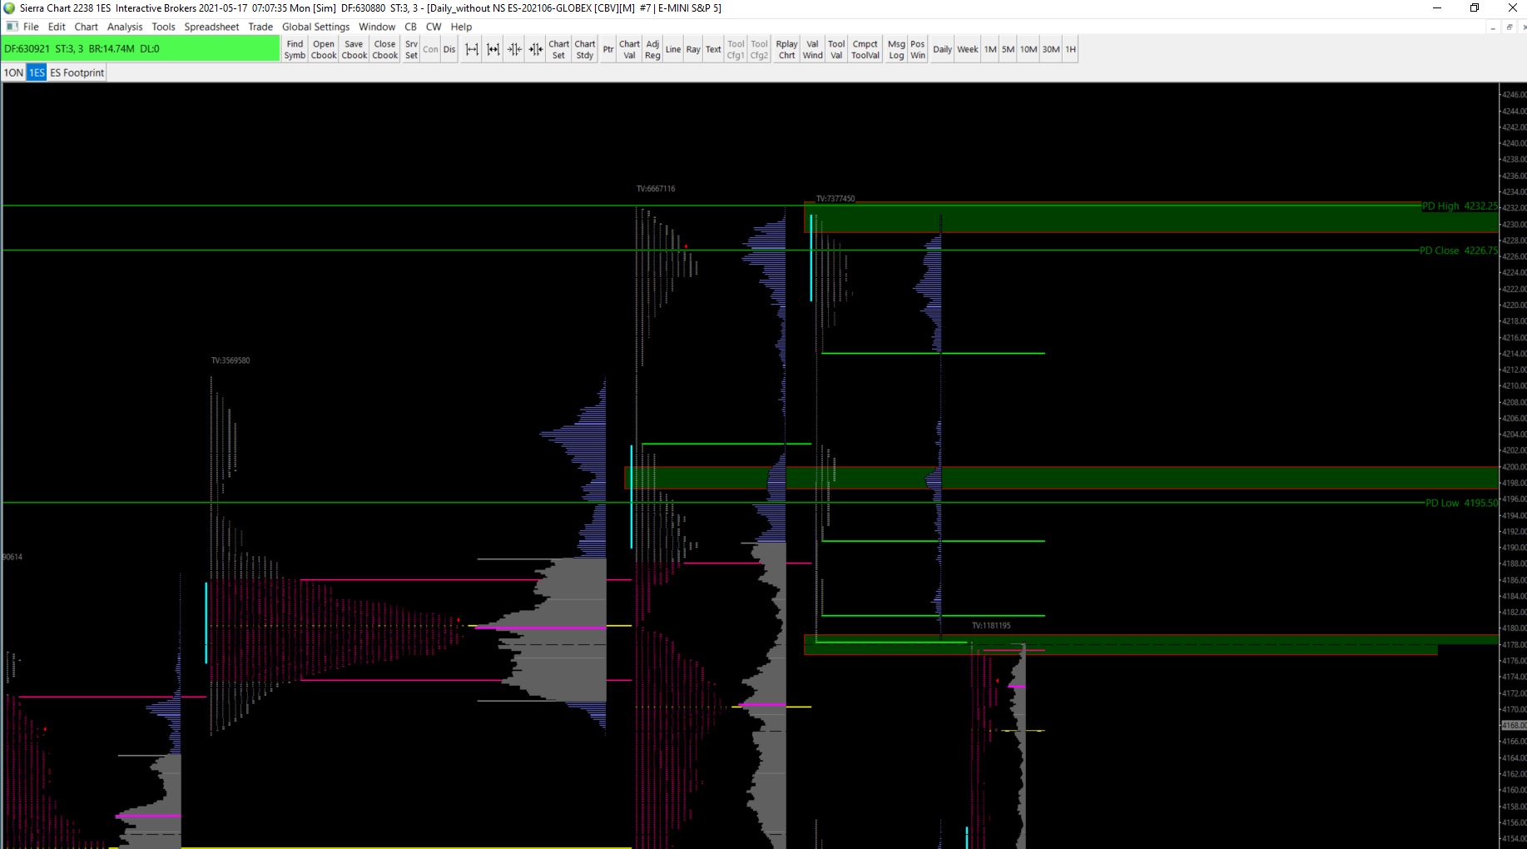Toggle the Cmpct ToolVal window
Viewport: 1527px width, 849px height.
click(x=865, y=49)
